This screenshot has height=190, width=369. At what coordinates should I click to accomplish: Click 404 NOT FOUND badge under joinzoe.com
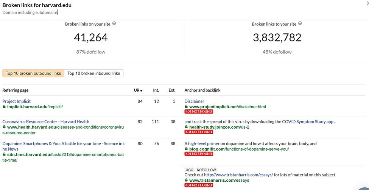point(199,132)
